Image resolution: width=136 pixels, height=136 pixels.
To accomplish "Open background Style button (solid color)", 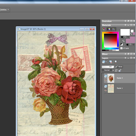I will tap(128, 45).
